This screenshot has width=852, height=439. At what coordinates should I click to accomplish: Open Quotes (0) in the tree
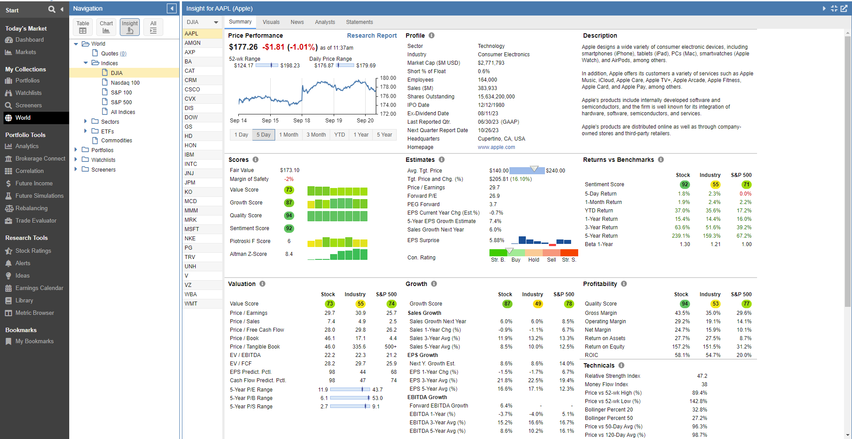point(114,54)
